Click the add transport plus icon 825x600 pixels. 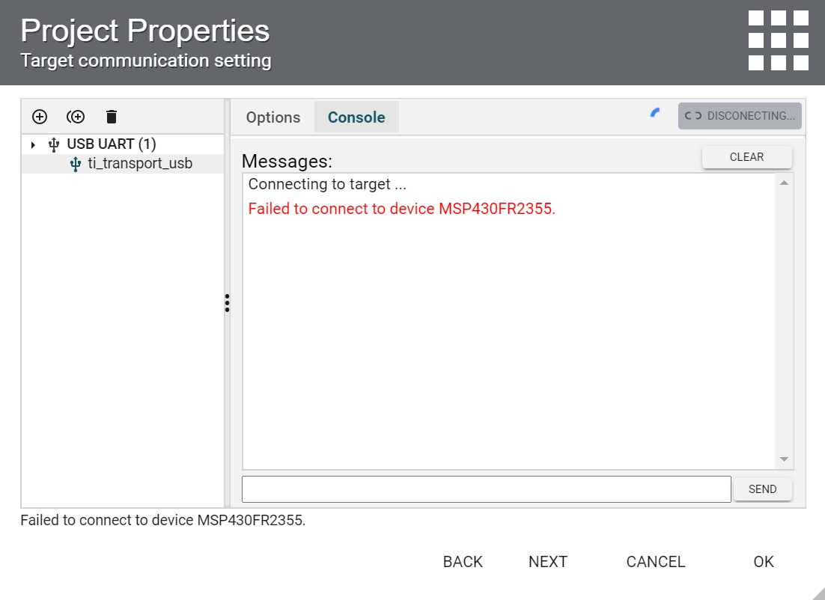point(40,117)
